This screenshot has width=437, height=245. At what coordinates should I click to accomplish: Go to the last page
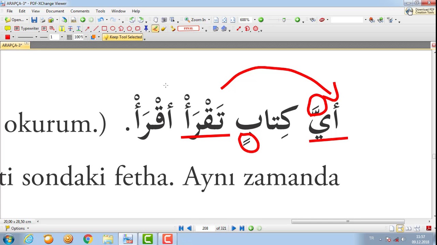[x=242, y=228]
